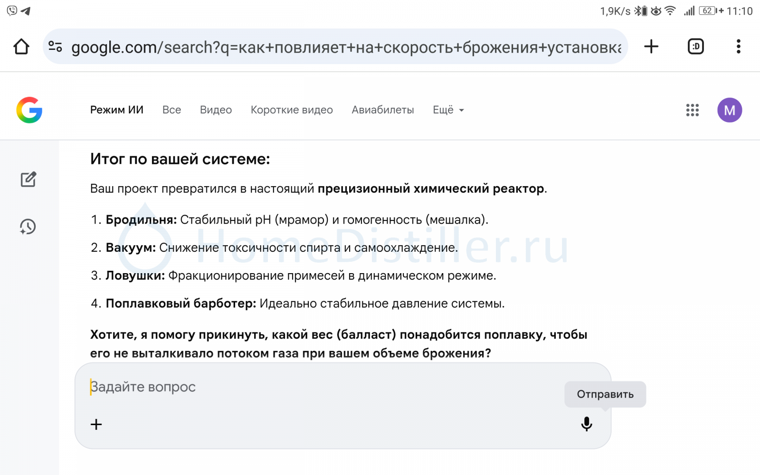760x475 pixels.
Task: Open the Авиабилеты tab
Action: pyautogui.click(x=382, y=110)
